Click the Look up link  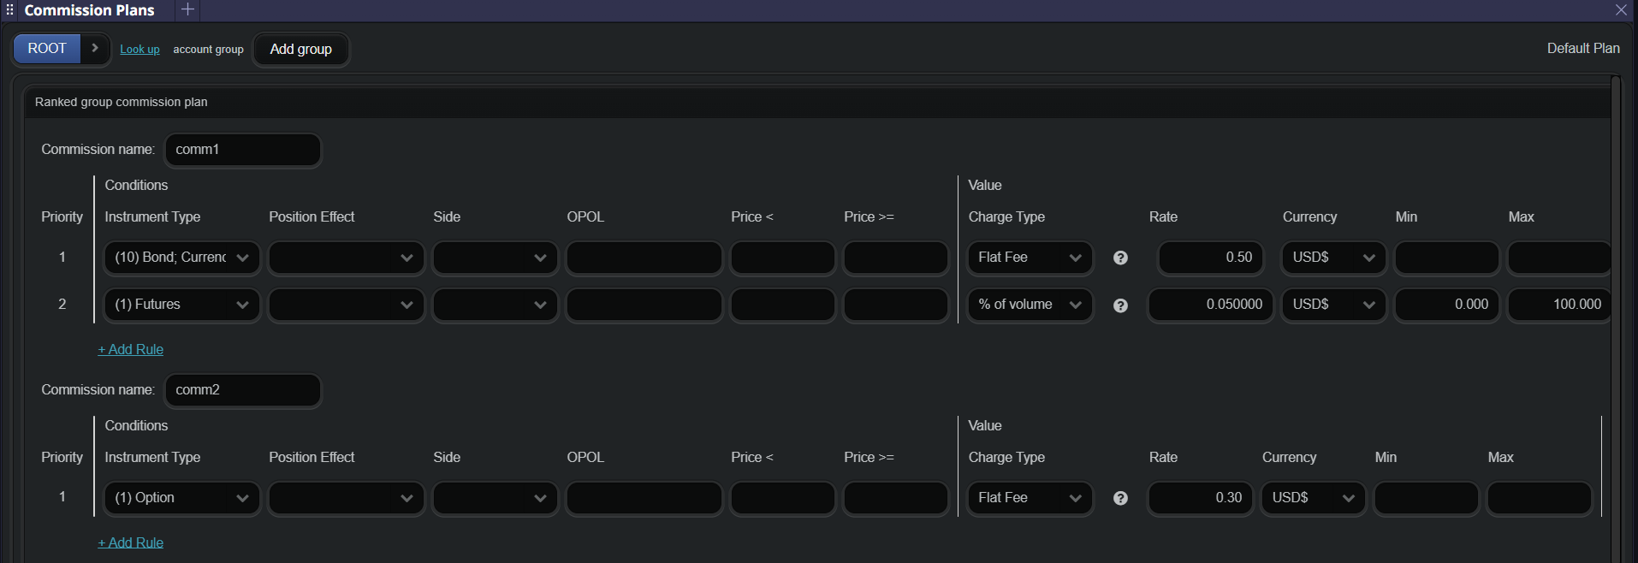tap(139, 50)
